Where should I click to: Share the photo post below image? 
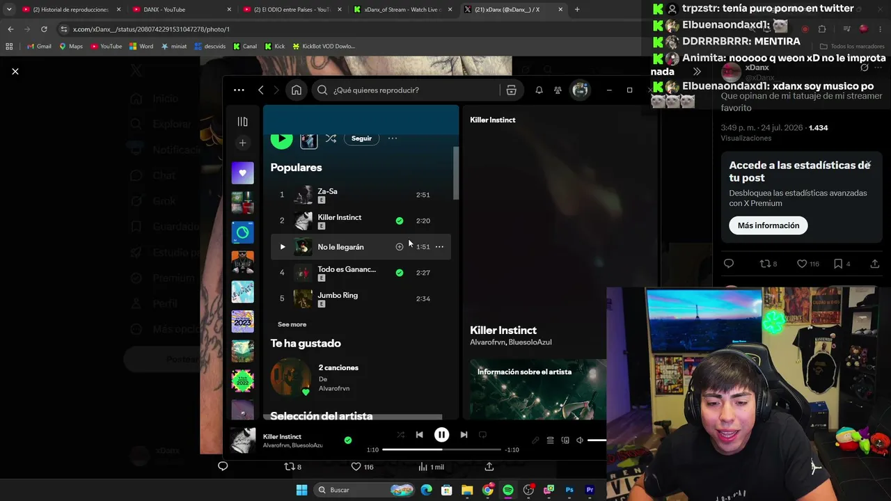click(489, 467)
